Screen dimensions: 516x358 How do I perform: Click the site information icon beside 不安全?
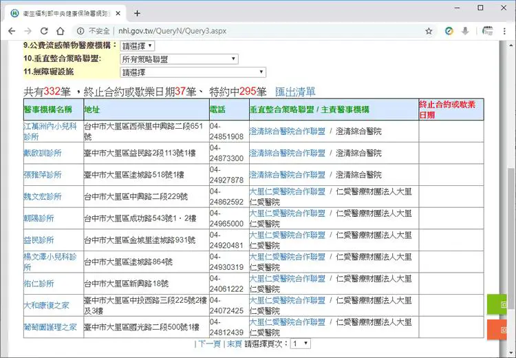80,31
